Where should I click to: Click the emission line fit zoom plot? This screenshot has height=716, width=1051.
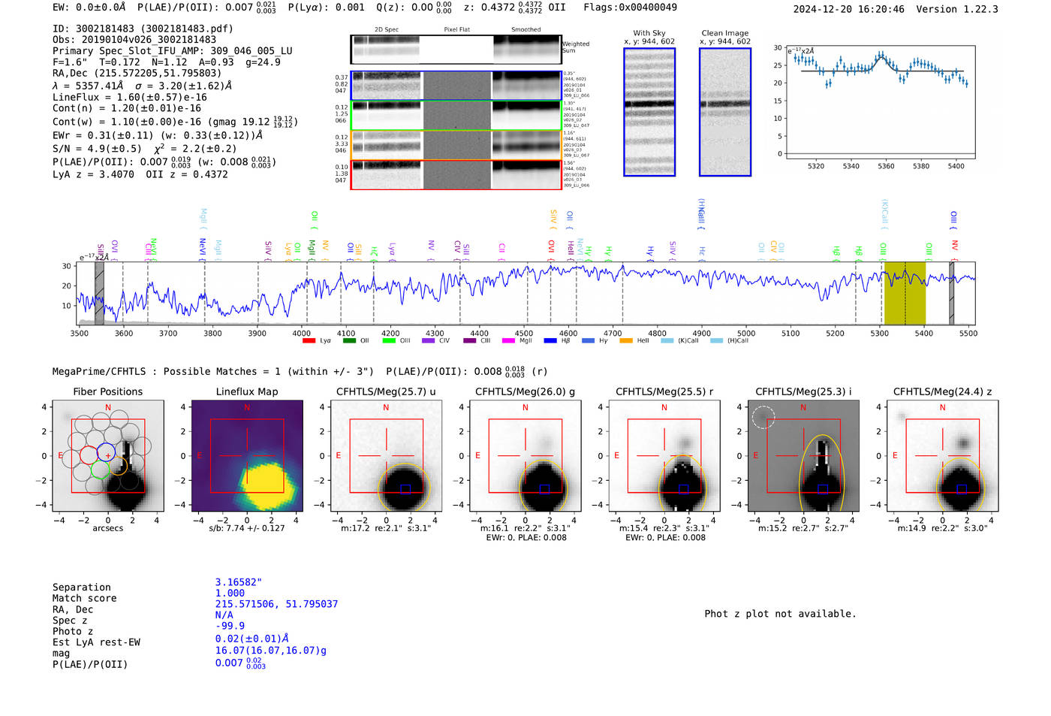click(880, 101)
